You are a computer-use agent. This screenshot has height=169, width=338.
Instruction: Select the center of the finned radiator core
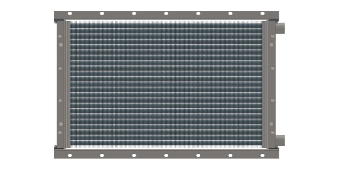[x=166, y=84]
